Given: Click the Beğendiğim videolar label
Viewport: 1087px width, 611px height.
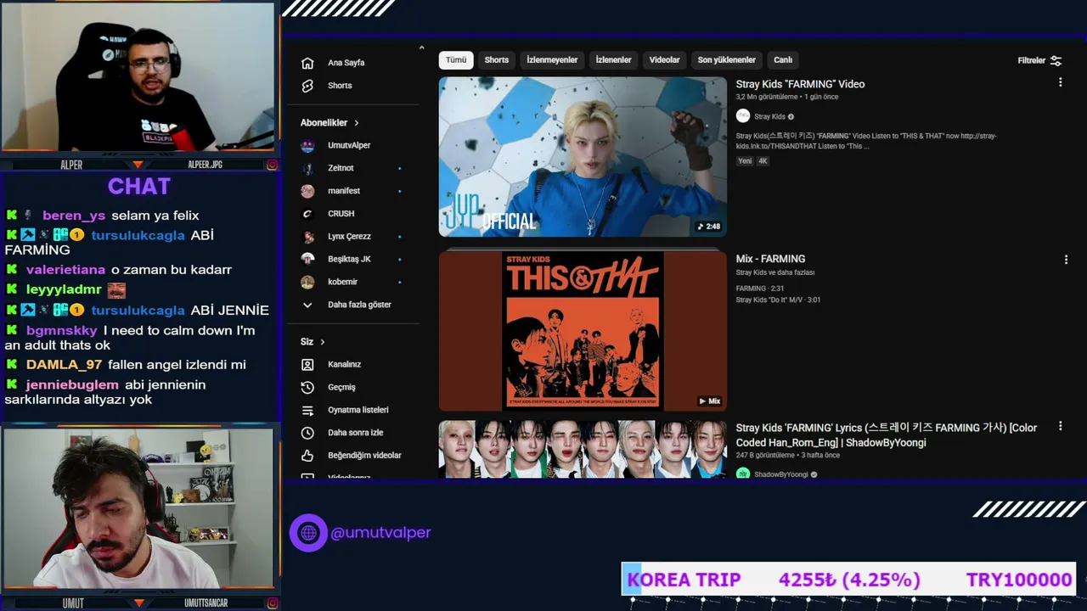Looking at the screenshot, I should pos(364,456).
